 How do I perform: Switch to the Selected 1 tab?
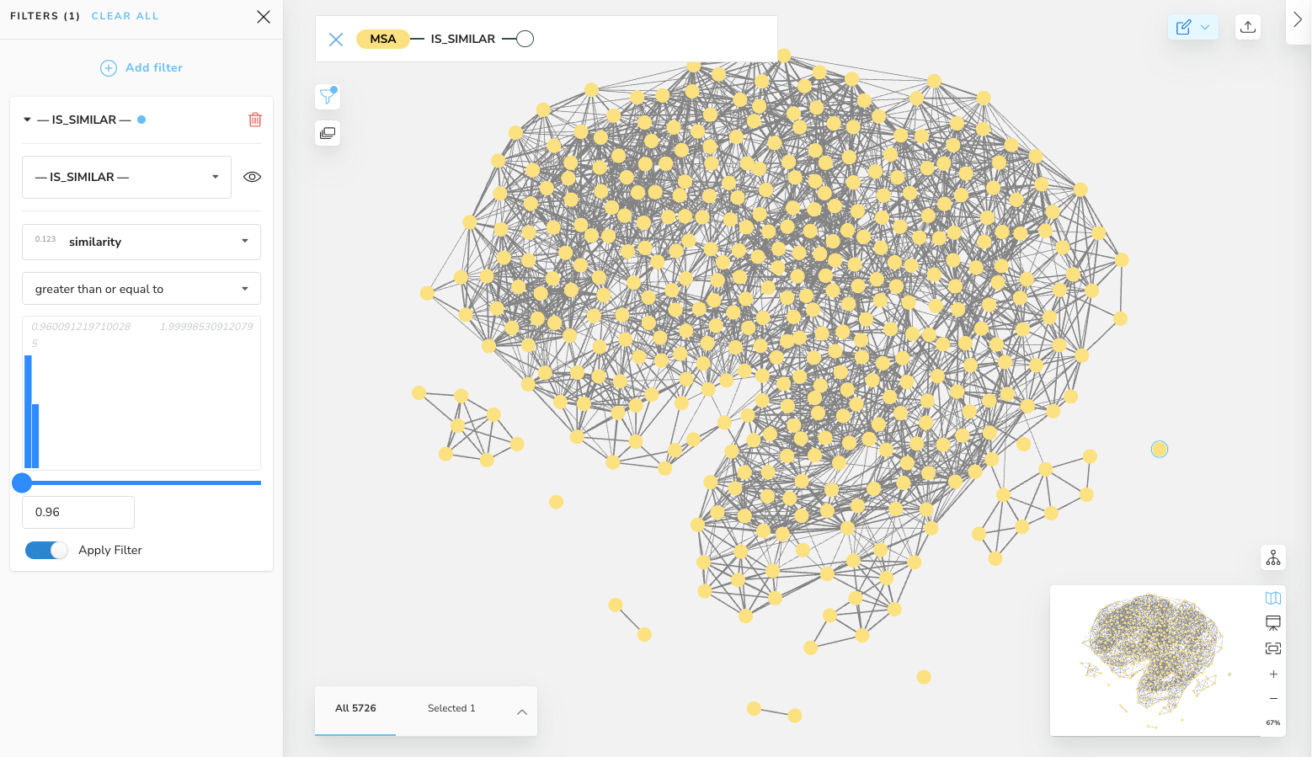point(451,708)
